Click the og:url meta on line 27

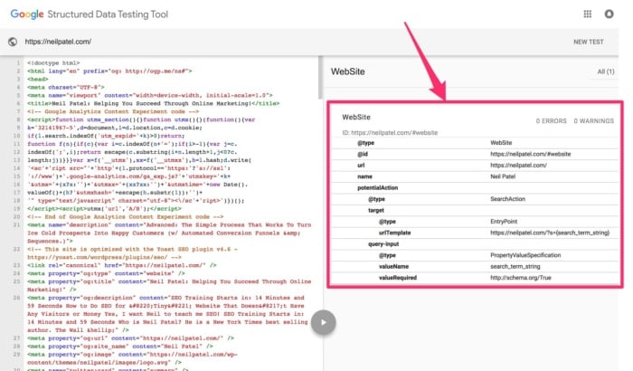click(130, 338)
